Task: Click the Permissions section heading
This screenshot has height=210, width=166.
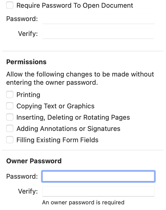Action: (x=26, y=62)
